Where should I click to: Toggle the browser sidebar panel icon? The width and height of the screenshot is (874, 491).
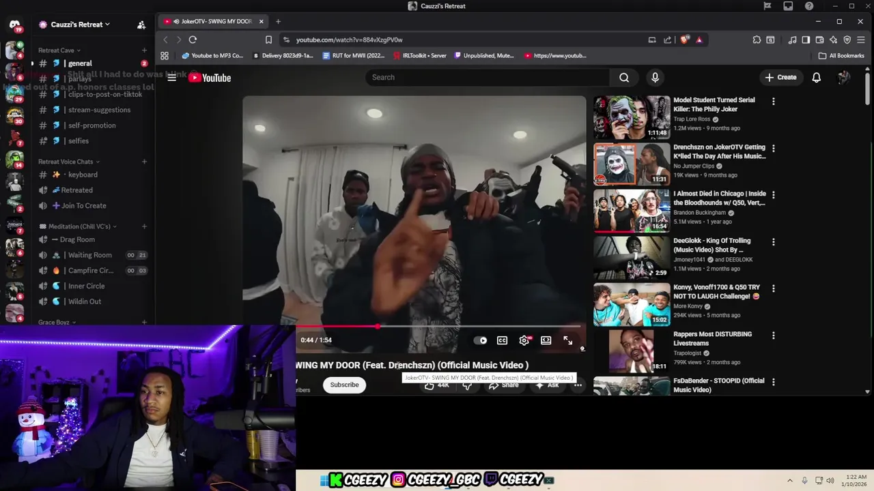806,40
